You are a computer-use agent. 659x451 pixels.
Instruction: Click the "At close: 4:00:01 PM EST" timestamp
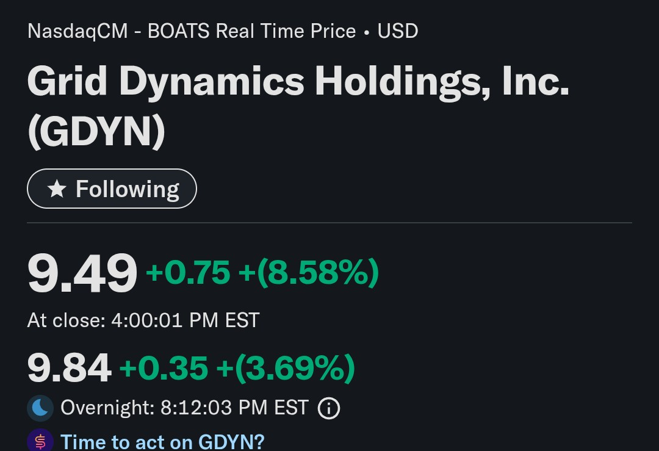click(x=143, y=320)
